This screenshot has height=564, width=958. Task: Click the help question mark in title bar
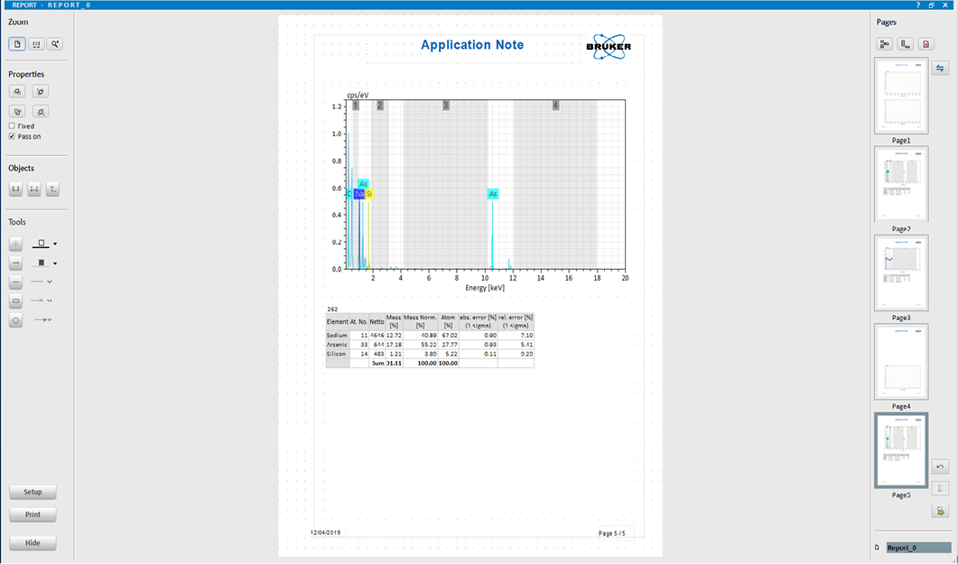[917, 5]
